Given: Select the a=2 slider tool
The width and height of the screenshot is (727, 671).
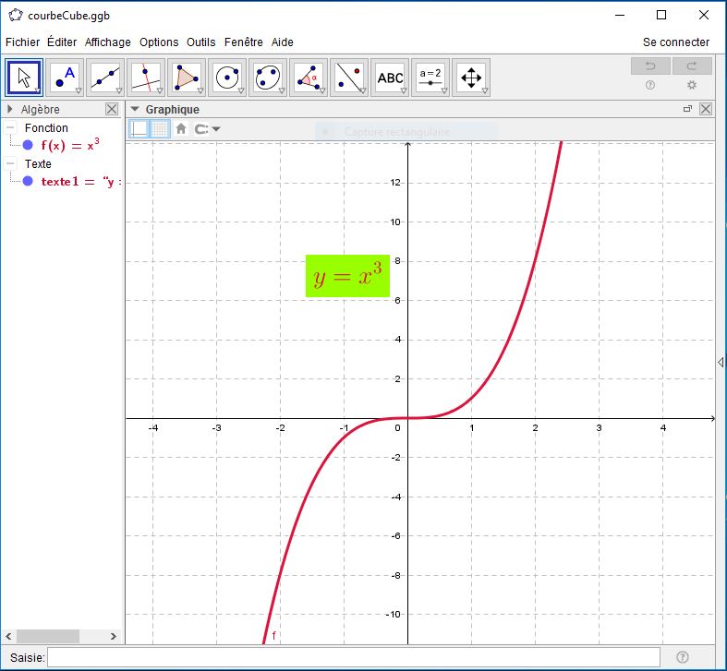Looking at the screenshot, I should [430, 78].
